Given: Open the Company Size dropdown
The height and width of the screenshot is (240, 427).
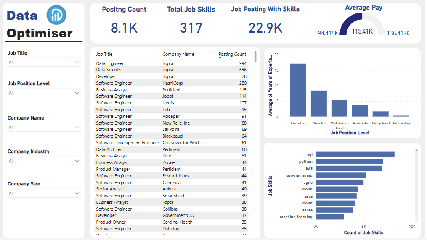Looking at the screenshot, I should coord(44,193).
